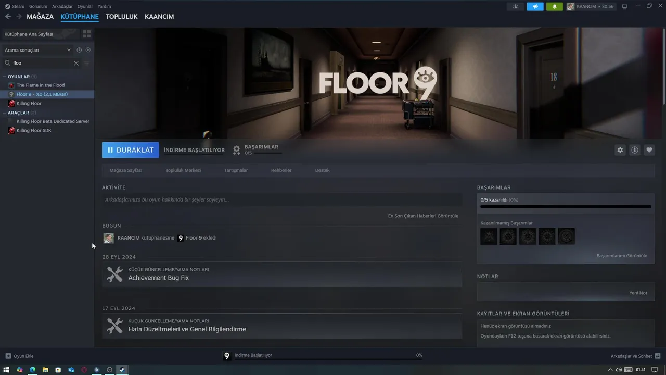The width and height of the screenshot is (666, 375).
Task: Go to the MAĞAZA tab
Action: [40, 17]
